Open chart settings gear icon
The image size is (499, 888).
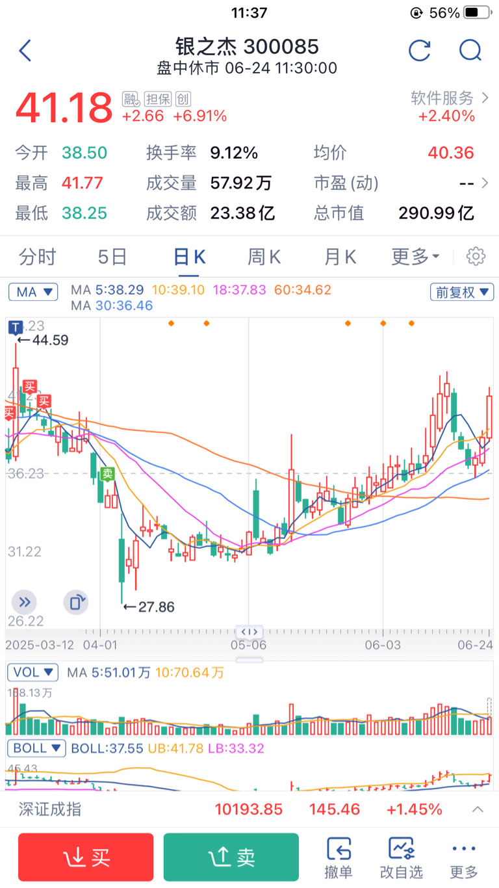tap(476, 257)
